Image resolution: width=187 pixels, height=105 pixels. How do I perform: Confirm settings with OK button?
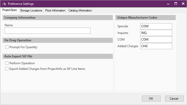click(151, 99)
